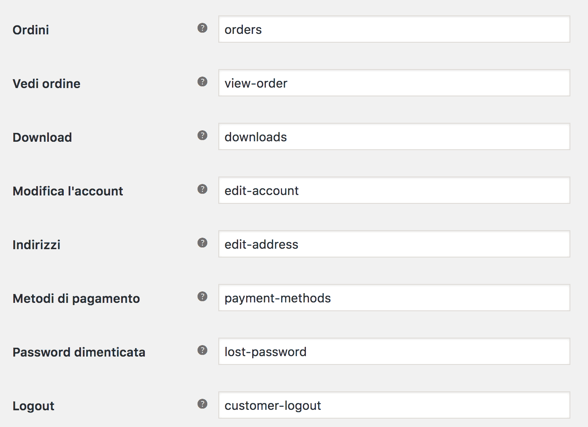Open the help tip for Modifica l'account

coord(202,189)
